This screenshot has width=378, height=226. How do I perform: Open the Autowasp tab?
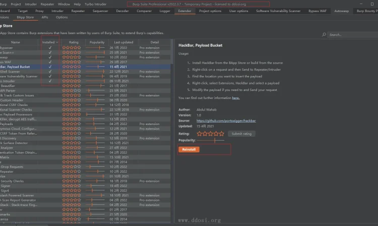click(342, 11)
